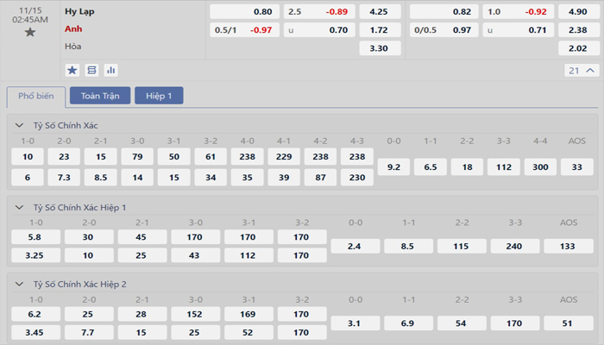Screen dimensions: 604x345
Task: Select the 4.25 full-match home win odds
Action: pyautogui.click(x=379, y=12)
